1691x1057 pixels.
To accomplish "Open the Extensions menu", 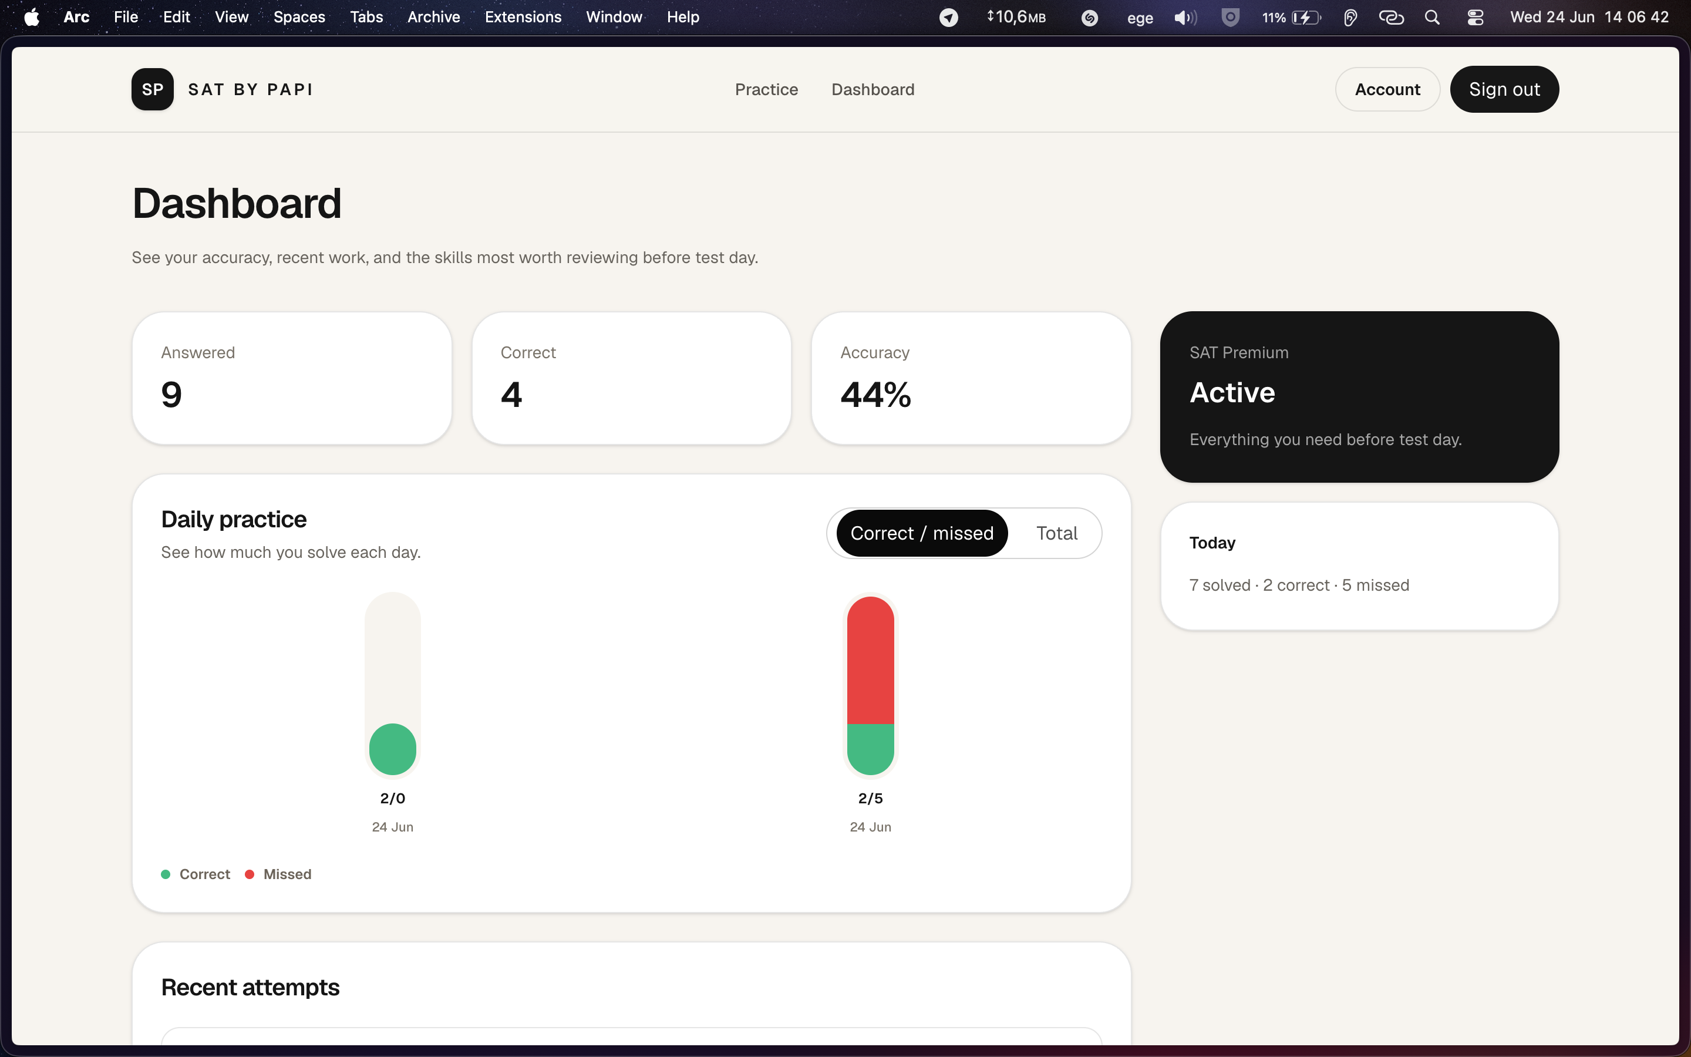I will point(523,17).
